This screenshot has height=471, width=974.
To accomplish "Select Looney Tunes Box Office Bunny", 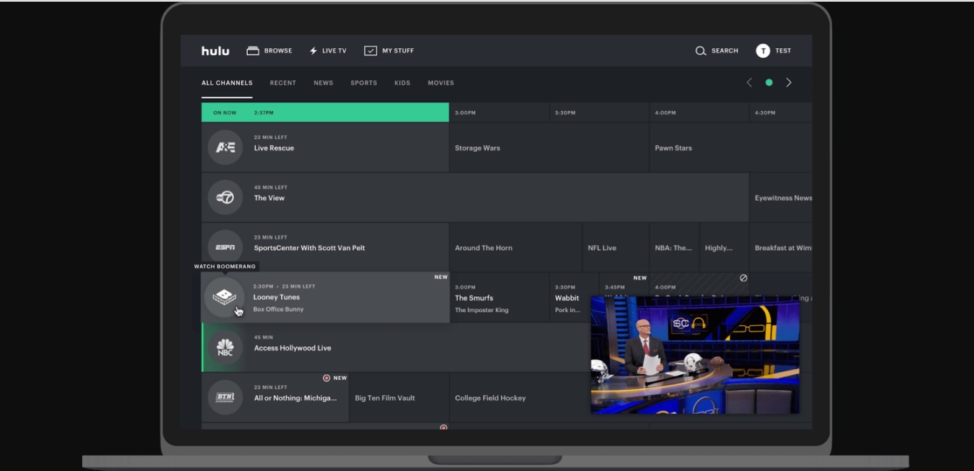I will pos(325,297).
